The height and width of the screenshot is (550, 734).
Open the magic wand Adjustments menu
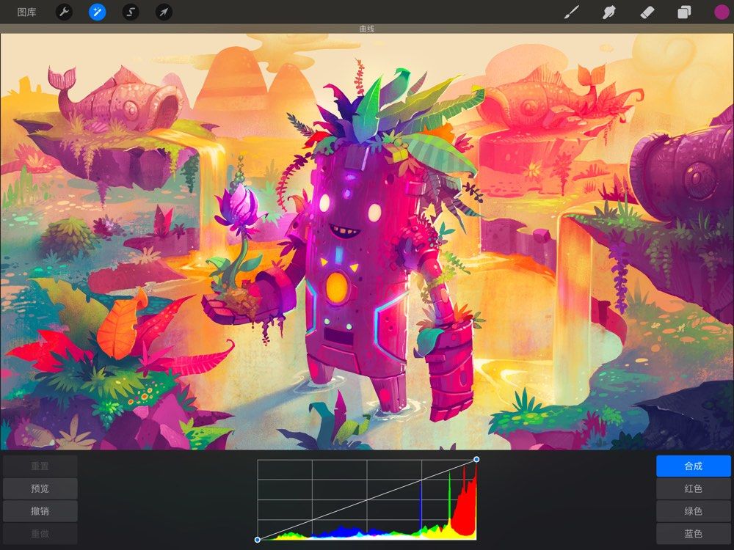coord(98,12)
